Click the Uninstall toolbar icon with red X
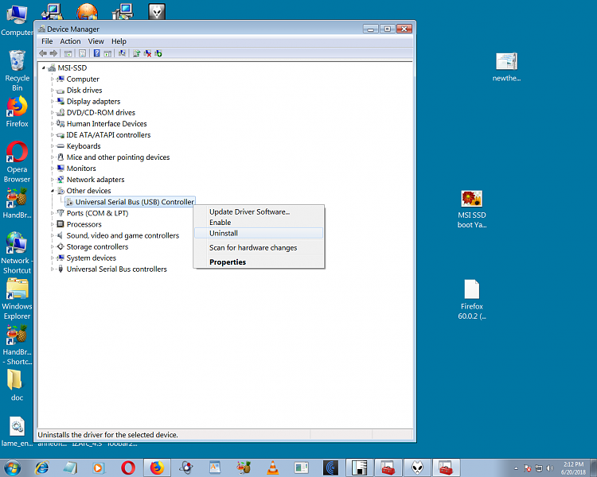 [x=147, y=53]
